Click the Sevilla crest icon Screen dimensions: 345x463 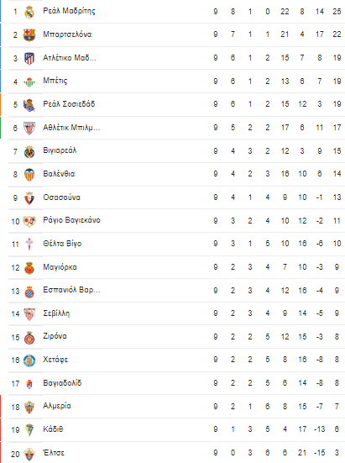click(x=29, y=314)
